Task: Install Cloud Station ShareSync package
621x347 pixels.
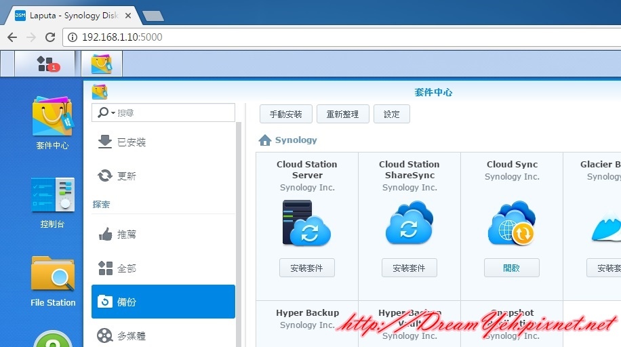Action: 409,268
